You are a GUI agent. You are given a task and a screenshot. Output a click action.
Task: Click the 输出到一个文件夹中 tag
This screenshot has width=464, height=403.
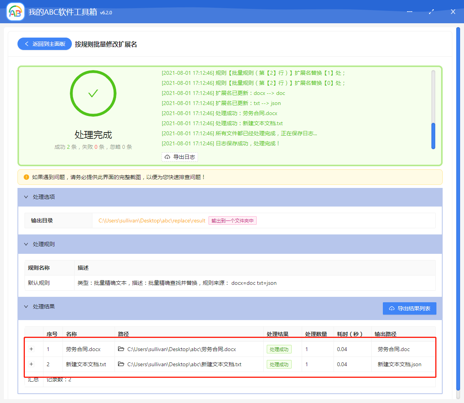click(x=232, y=220)
